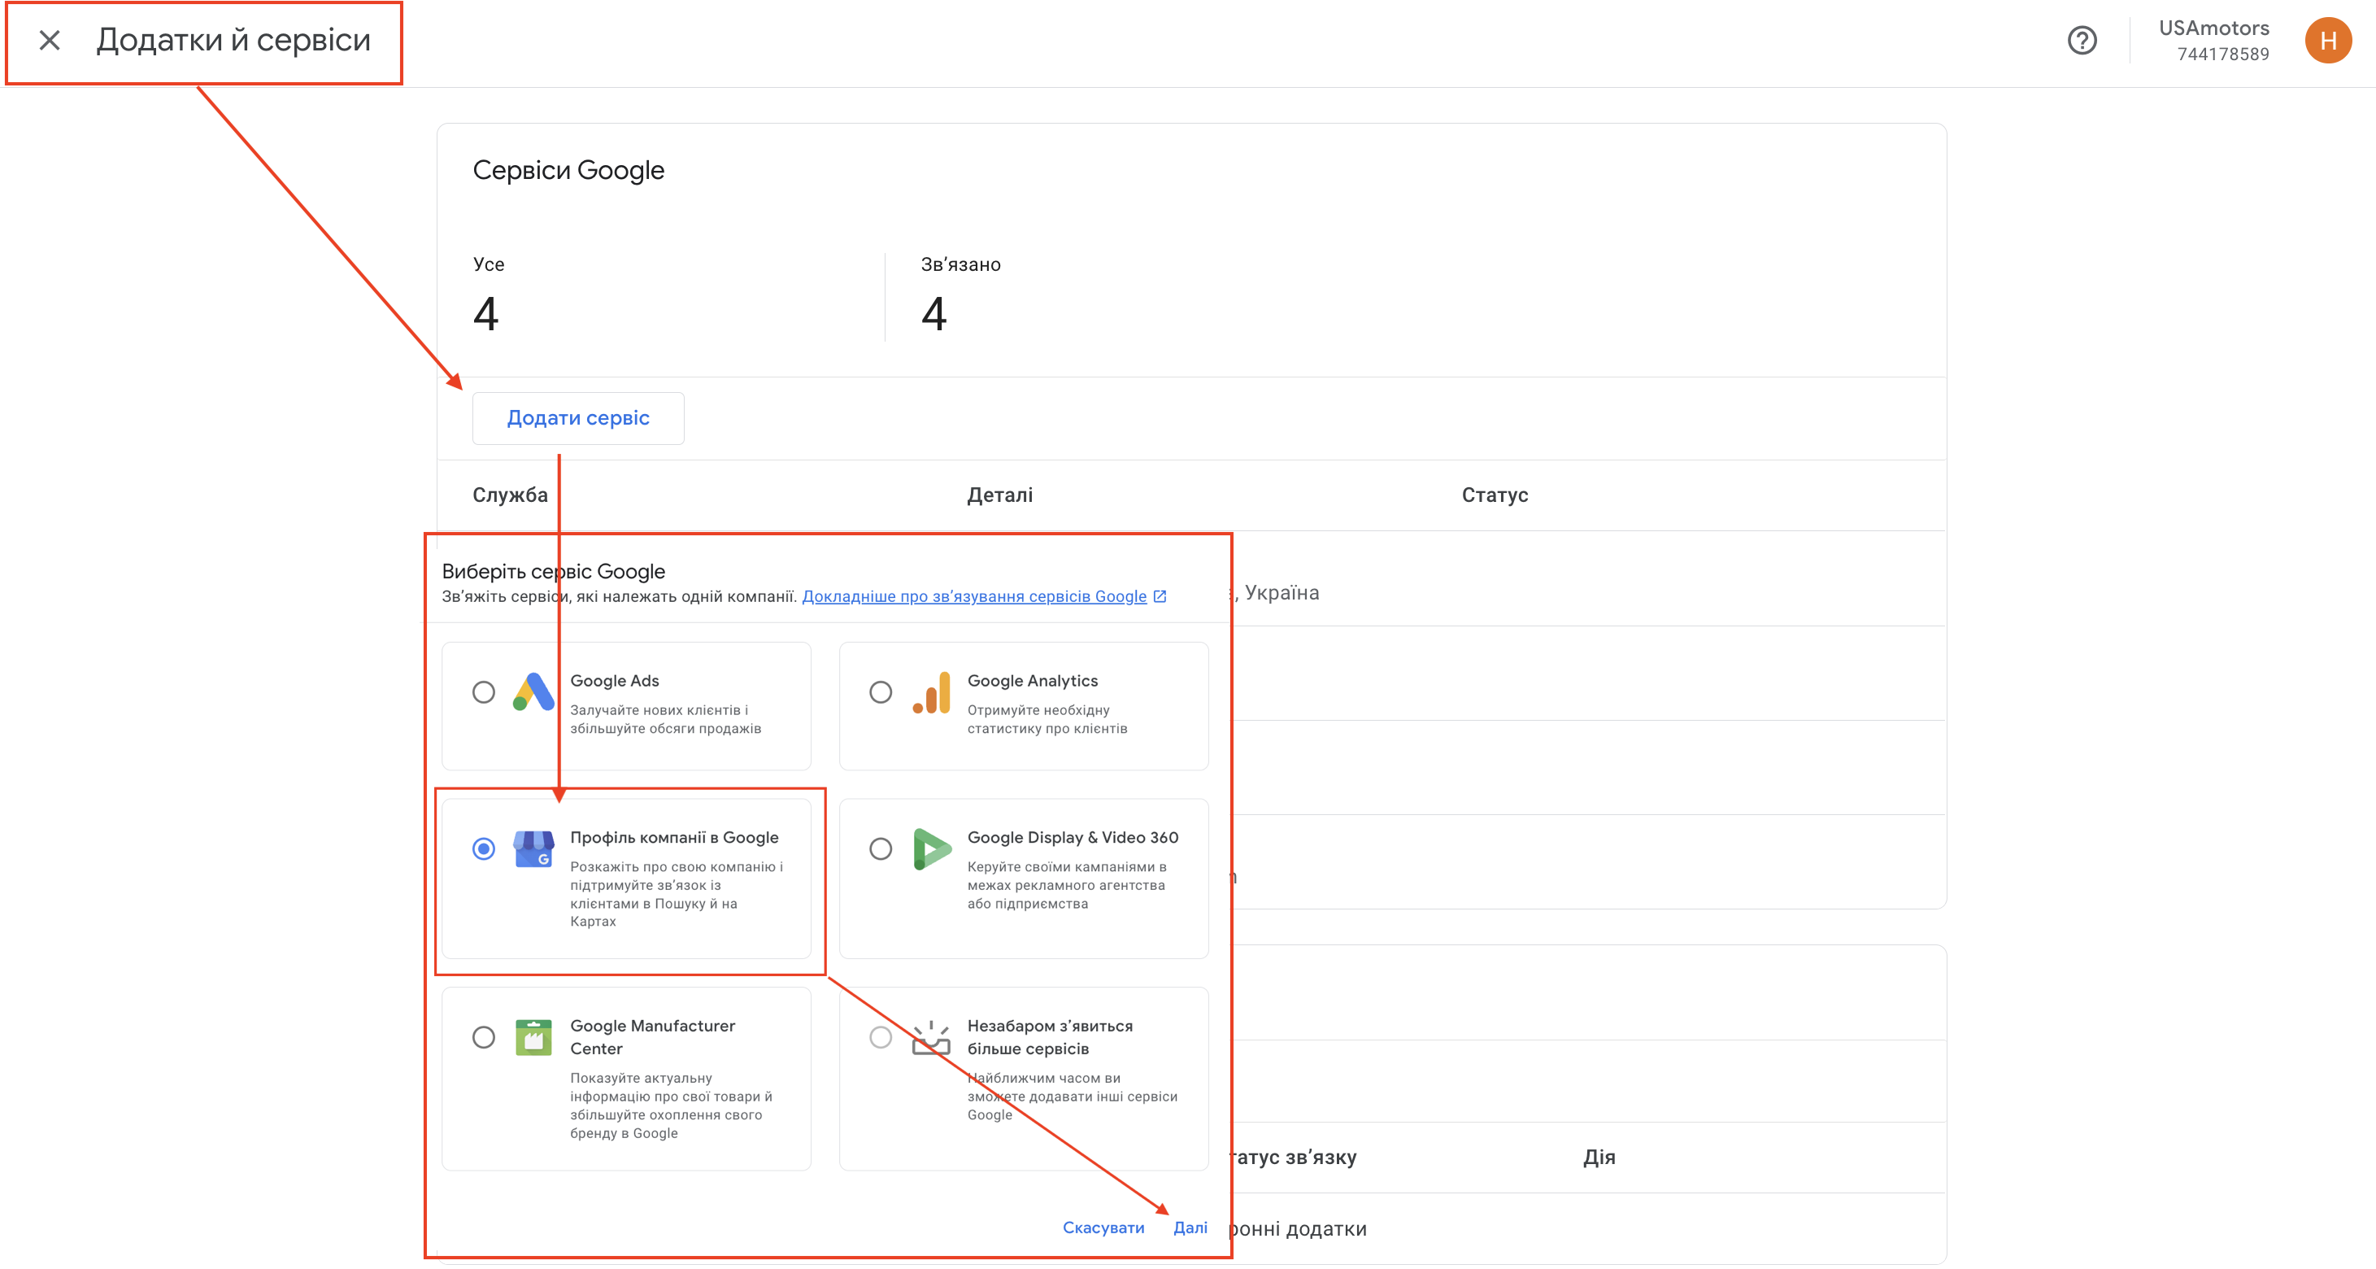Screen dimensions: 2376x1269
Task: Click the Google Analytics card title
Action: tap(1032, 681)
